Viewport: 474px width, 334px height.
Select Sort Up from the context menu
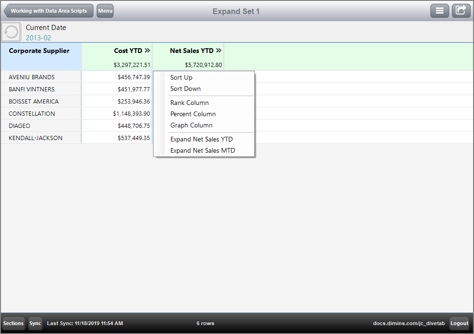coord(181,77)
